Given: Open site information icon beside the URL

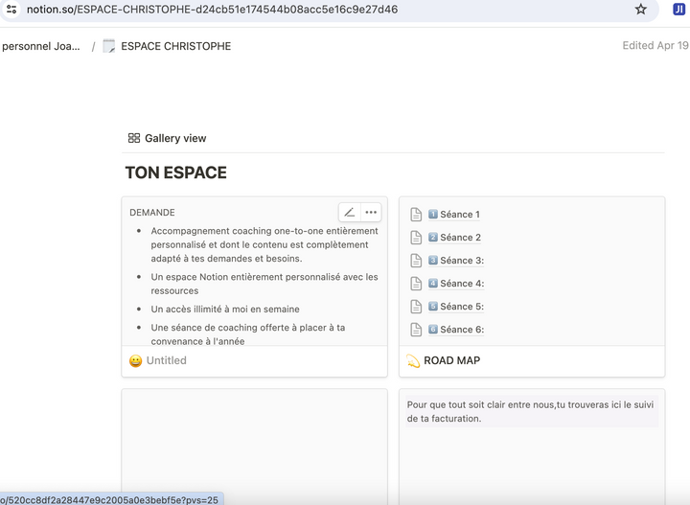Looking at the screenshot, I should click(11, 10).
